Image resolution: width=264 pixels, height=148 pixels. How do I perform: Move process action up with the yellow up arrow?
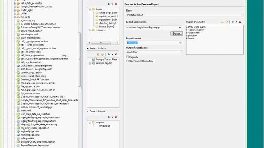pos(102,54)
